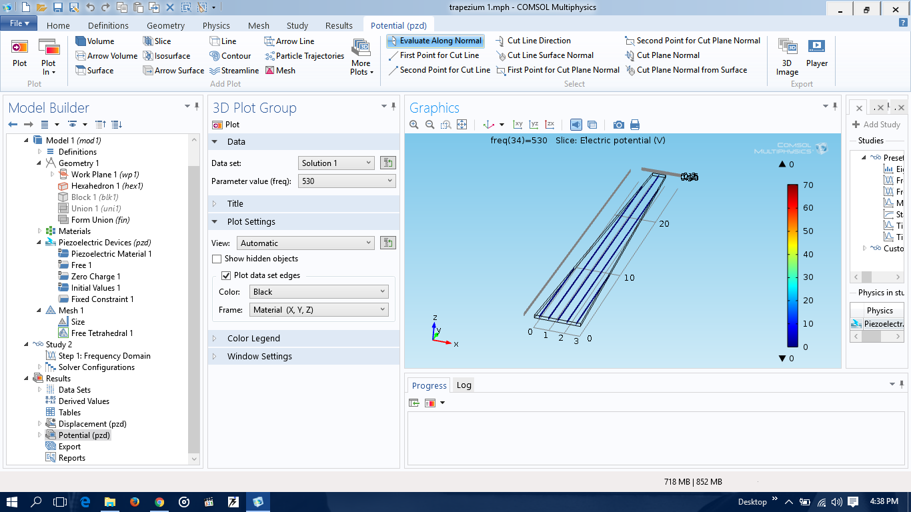This screenshot has width=911, height=512.
Task: Expand the Color Legend section
Action: 253,339
